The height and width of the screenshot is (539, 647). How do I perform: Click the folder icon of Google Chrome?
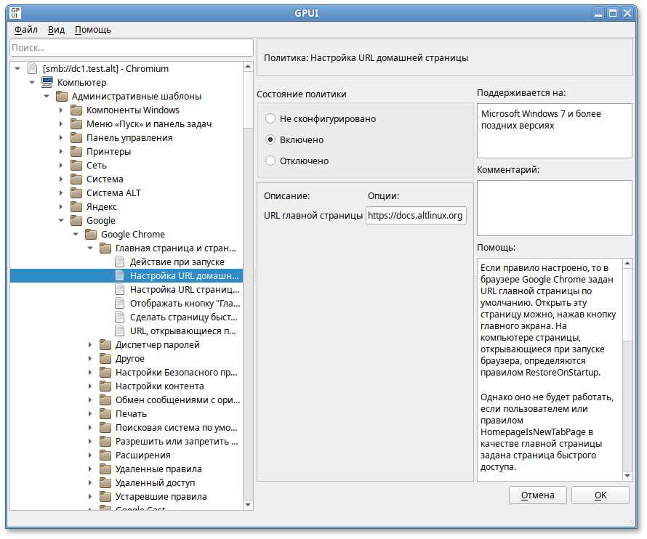click(91, 234)
